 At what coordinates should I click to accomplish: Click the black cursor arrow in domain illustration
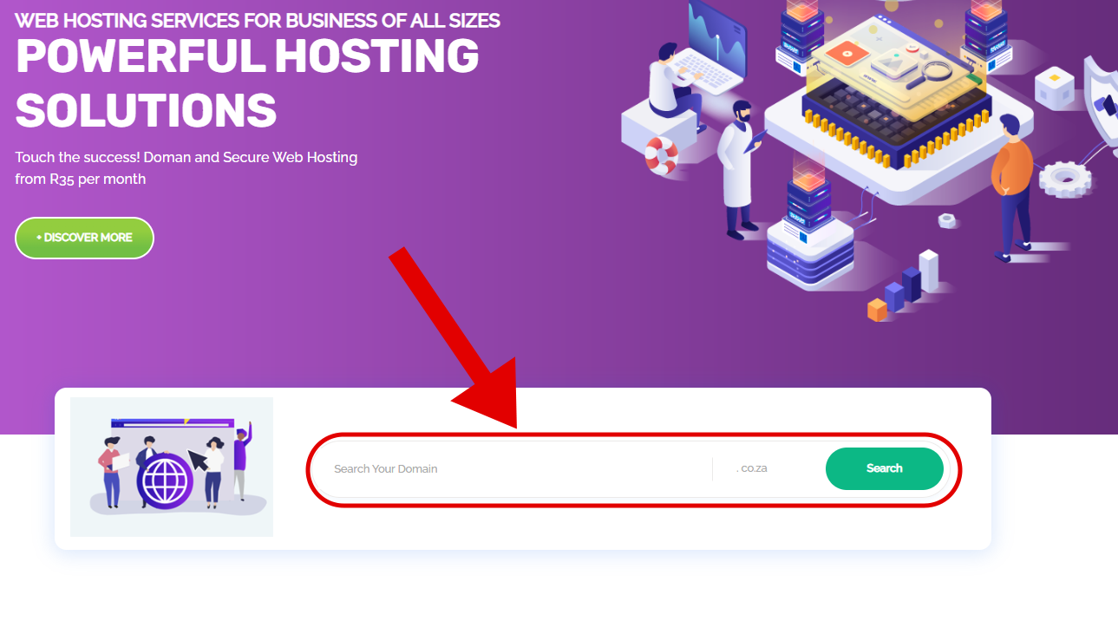click(200, 458)
